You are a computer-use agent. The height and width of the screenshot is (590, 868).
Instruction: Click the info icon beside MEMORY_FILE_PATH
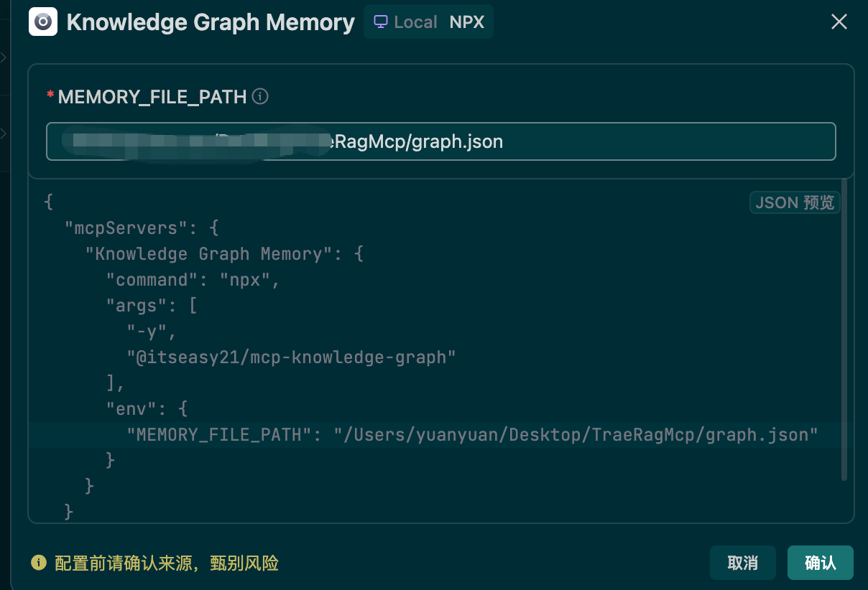[261, 96]
